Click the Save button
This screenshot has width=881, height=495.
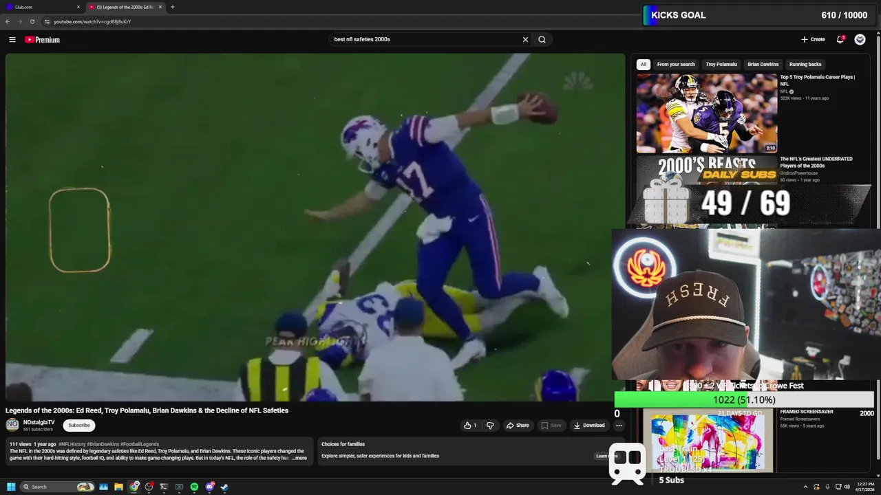(x=551, y=426)
